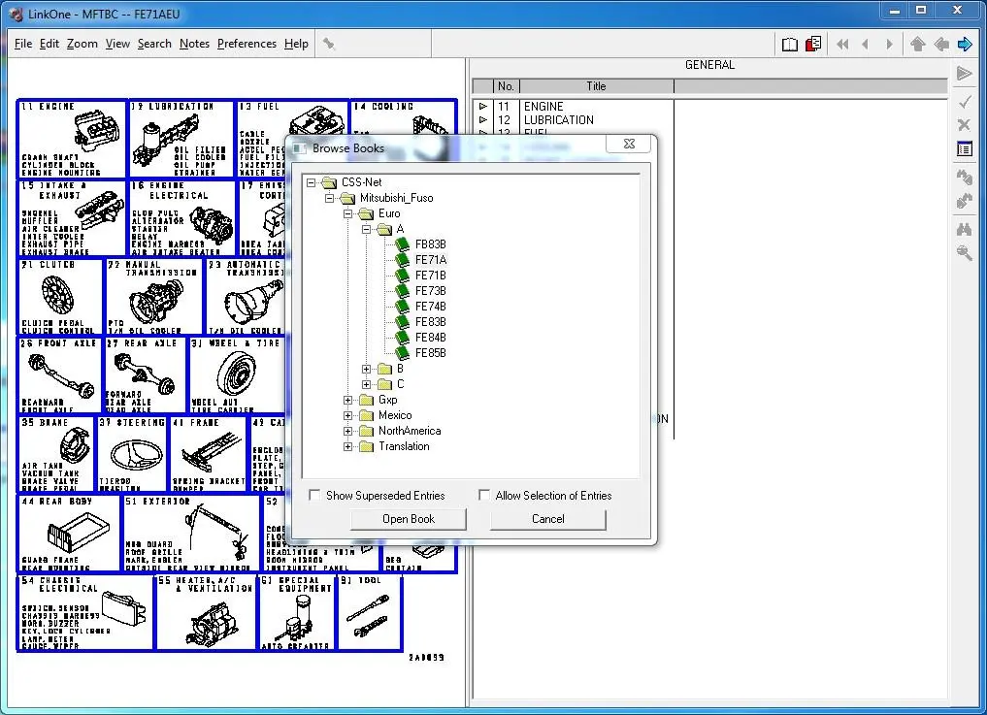
Task: Collapse the CSS-Net root node
Action: (311, 182)
